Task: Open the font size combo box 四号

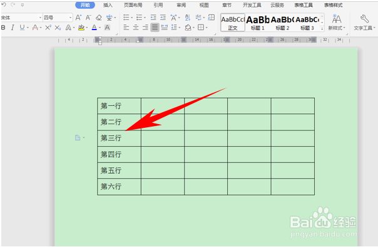Action: tap(58, 18)
